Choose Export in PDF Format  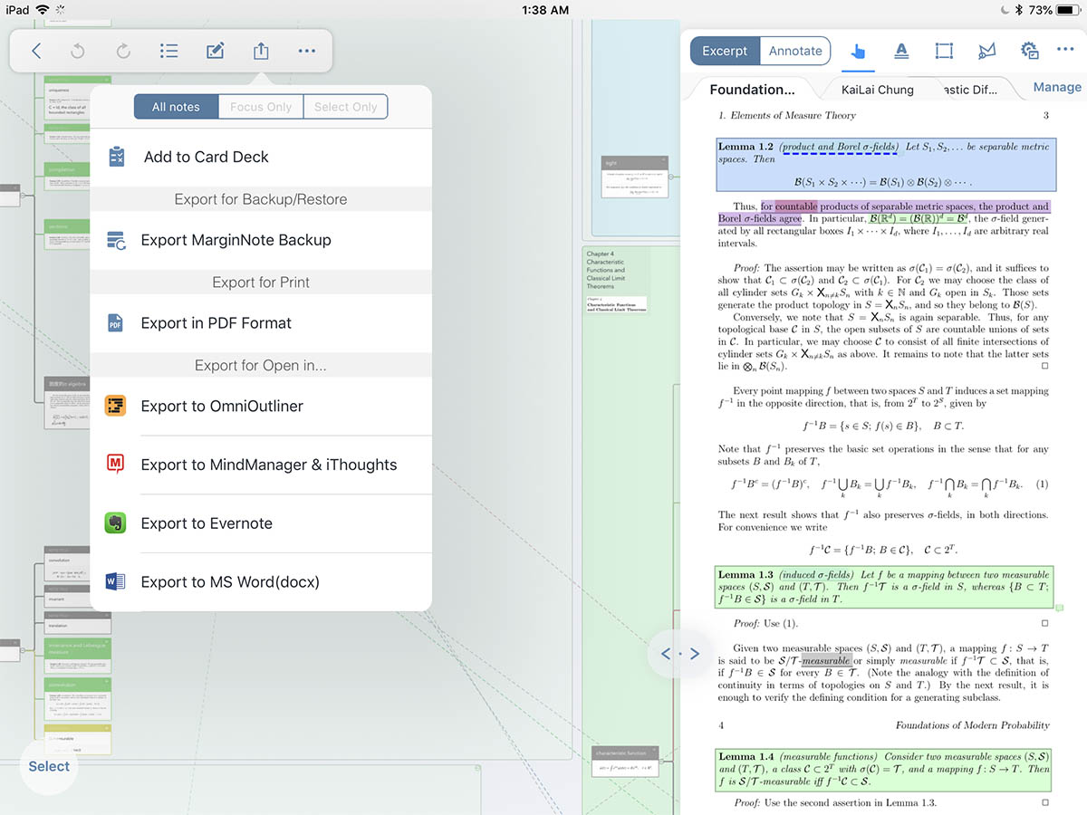[261, 323]
